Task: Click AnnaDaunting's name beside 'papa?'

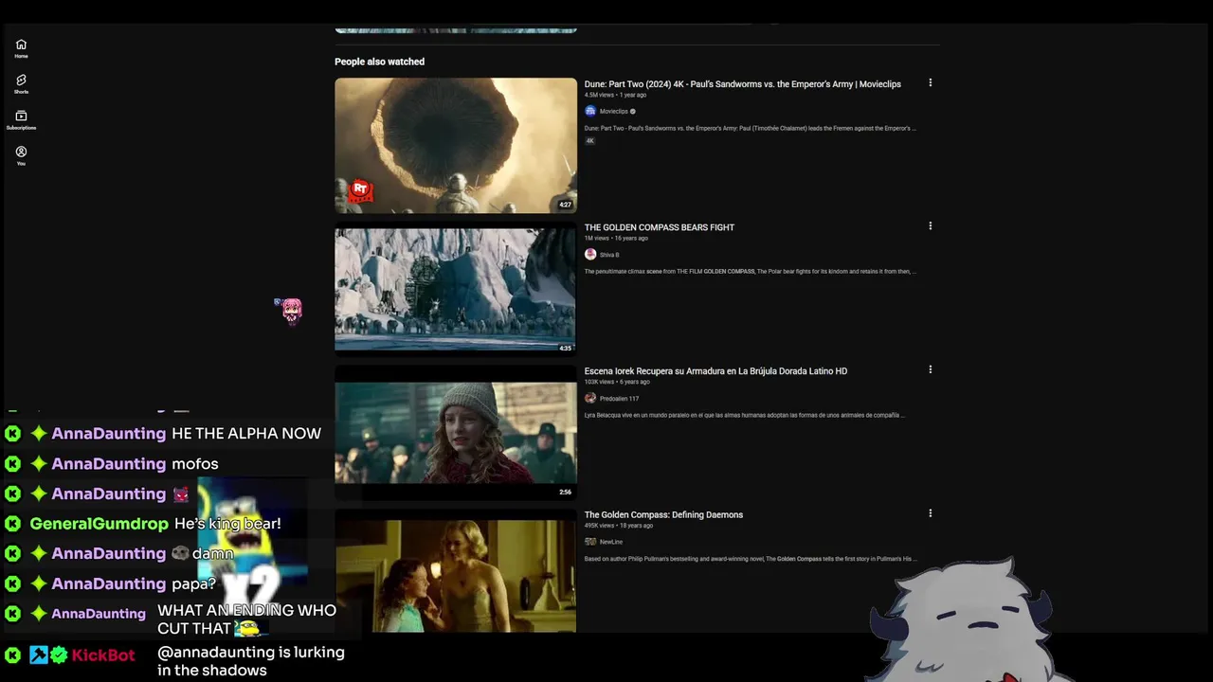Action: click(x=109, y=584)
